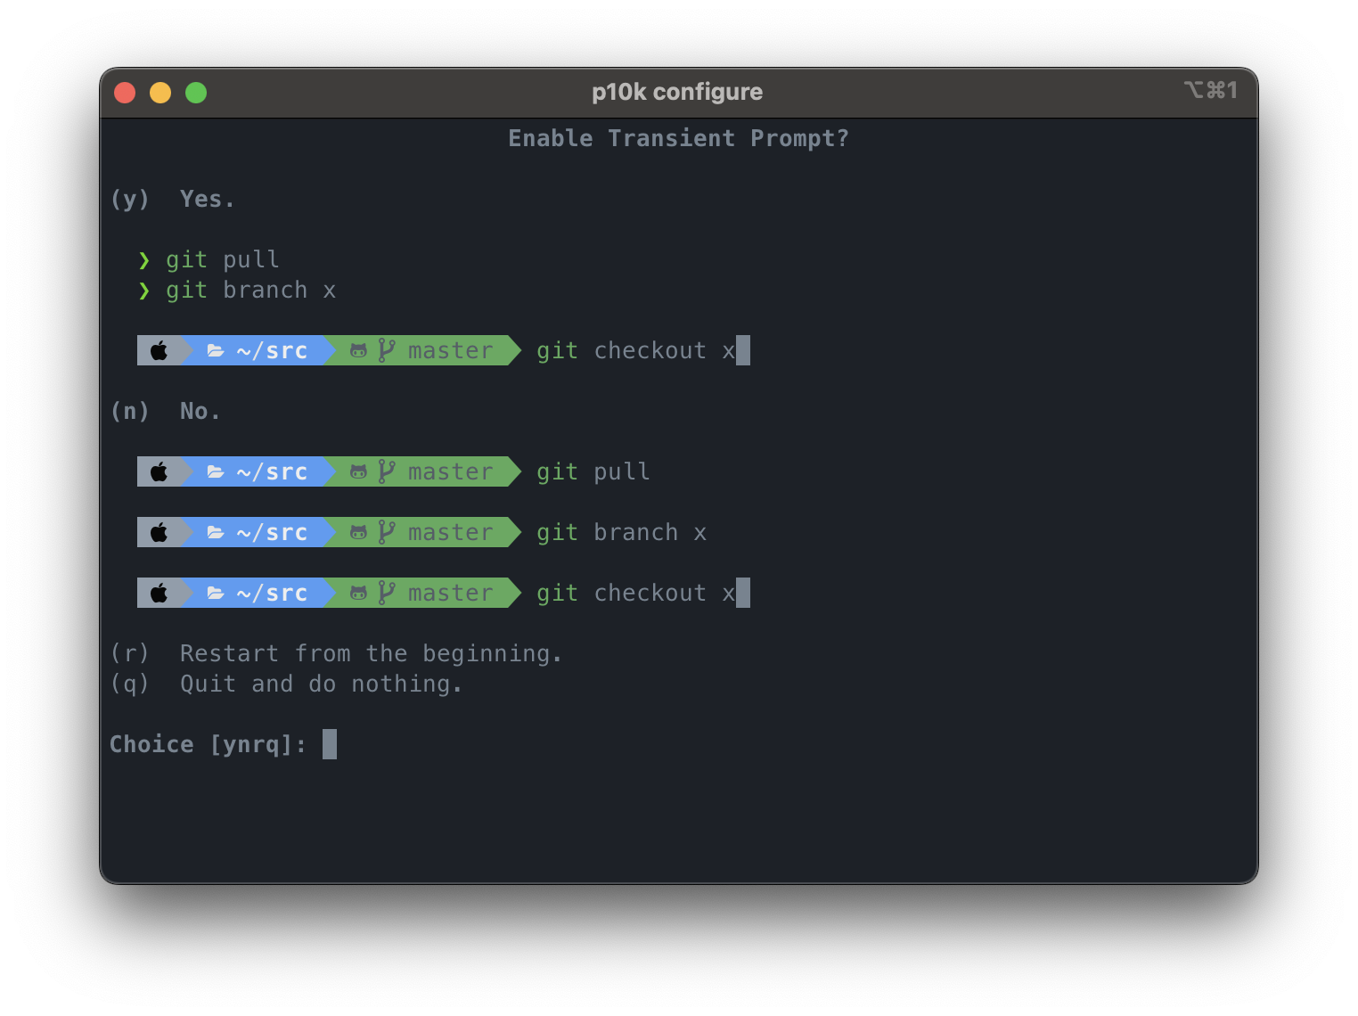Click the 'git branch x' line with green chevron
1358x1016 pixels.
point(237,291)
